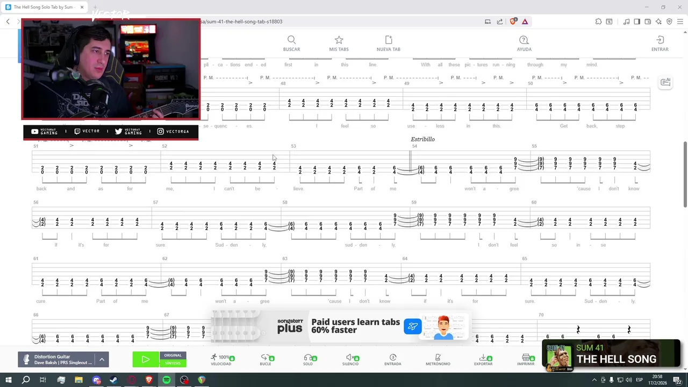
Task: Click measure number 52 in the tab
Action: [164, 146]
